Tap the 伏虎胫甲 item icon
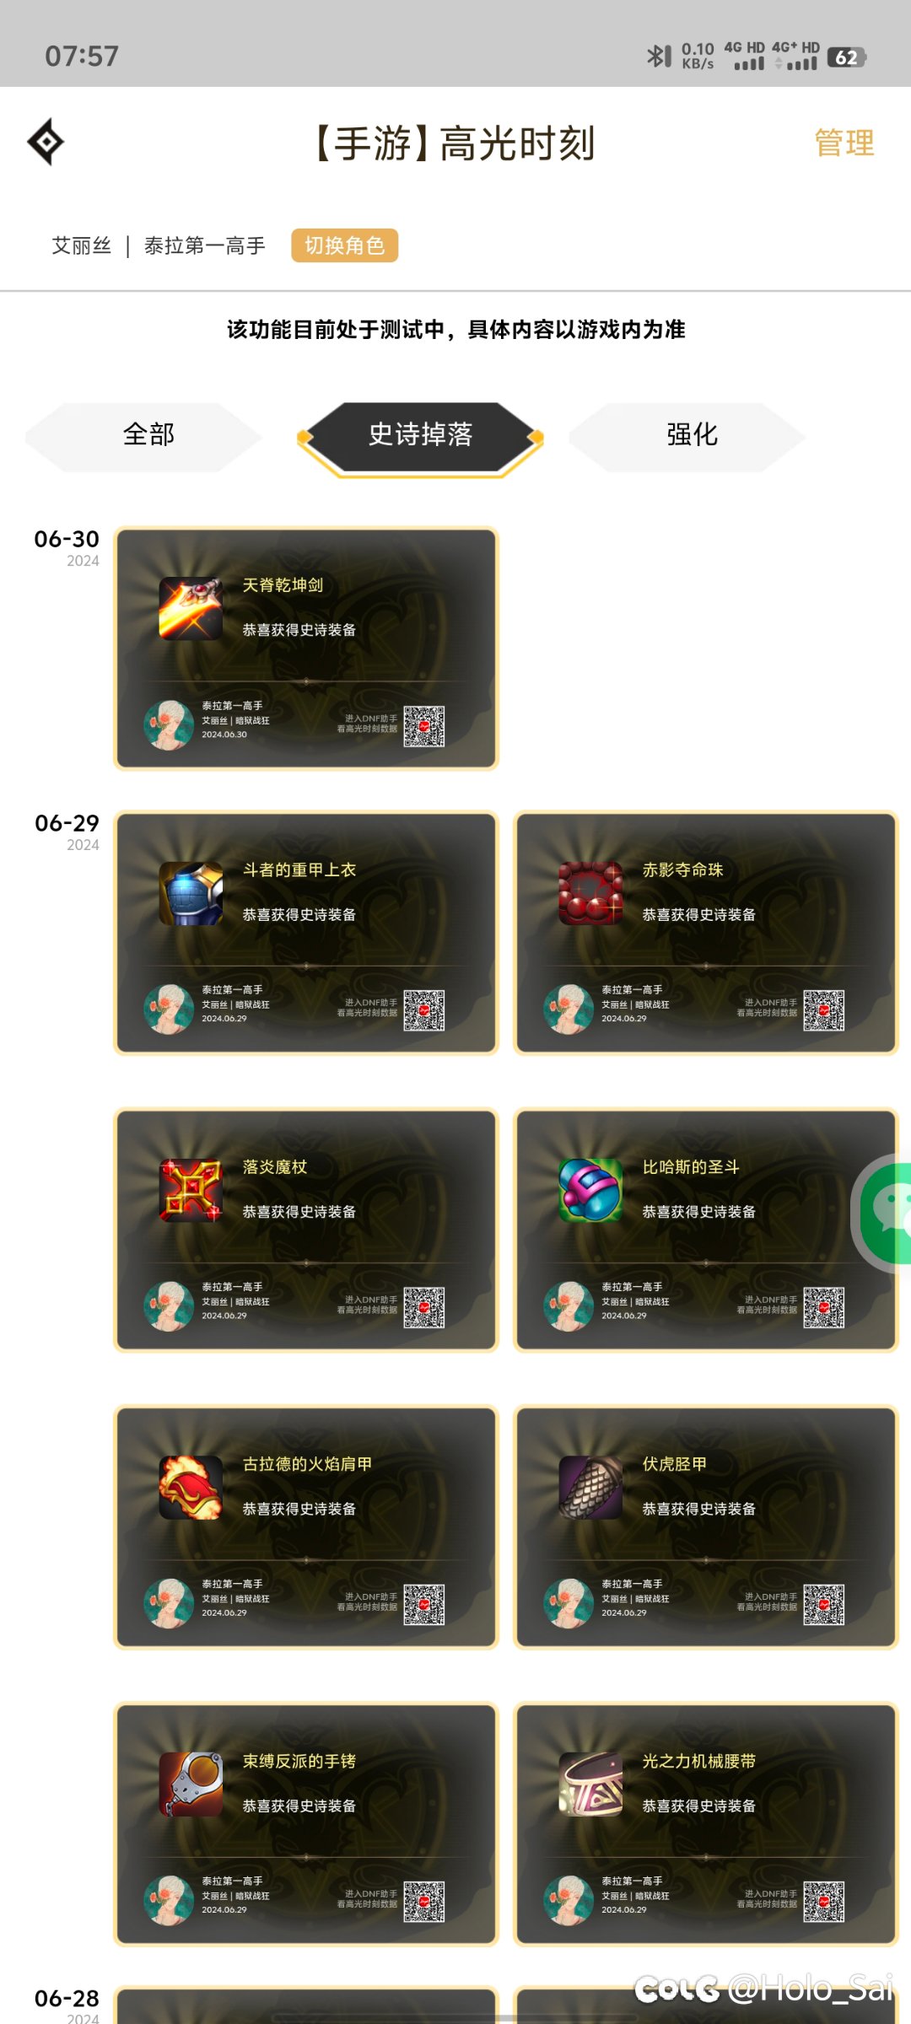Image resolution: width=911 pixels, height=2024 pixels. [x=590, y=1487]
